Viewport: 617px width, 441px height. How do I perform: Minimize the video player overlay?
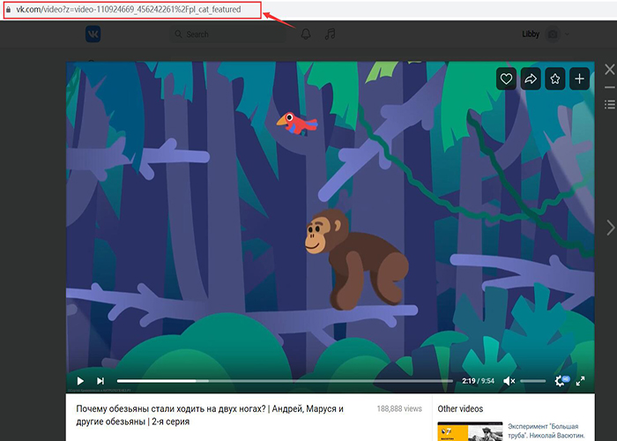610,87
